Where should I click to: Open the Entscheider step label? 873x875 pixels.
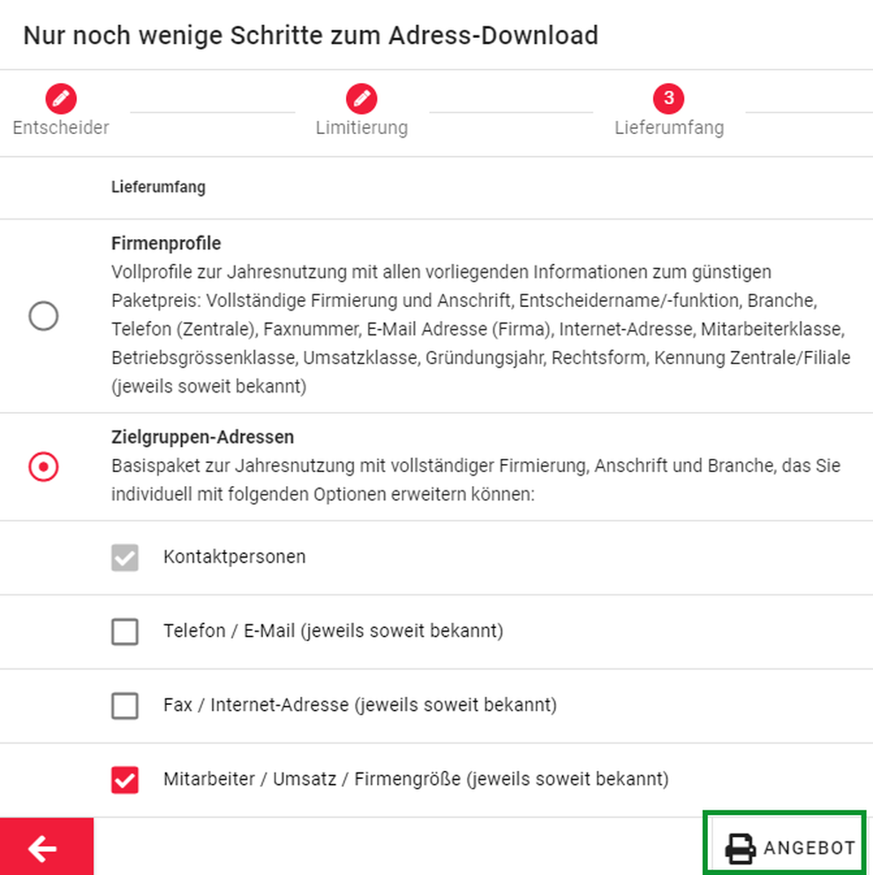click(x=61, y=128)
